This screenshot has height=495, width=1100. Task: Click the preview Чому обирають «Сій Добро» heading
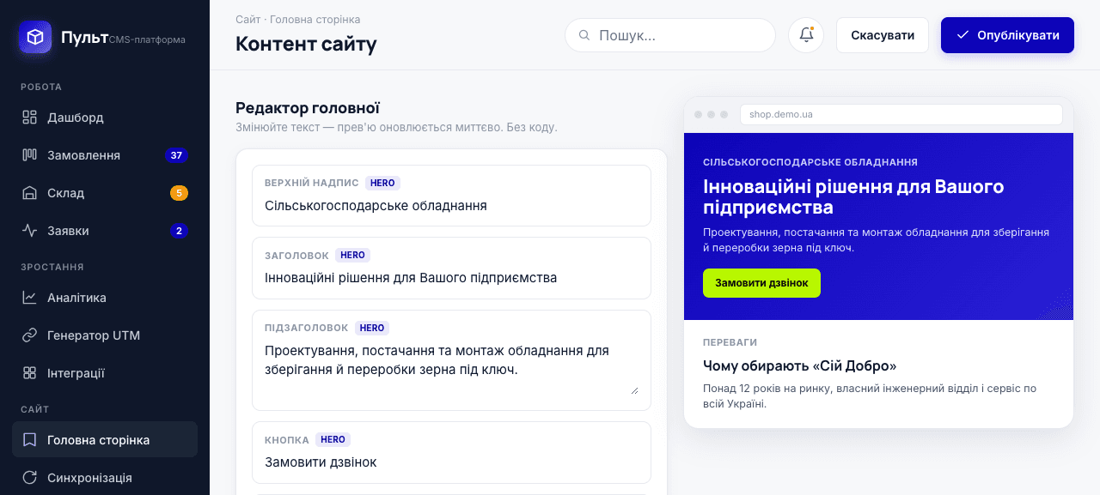pos(800,365)
